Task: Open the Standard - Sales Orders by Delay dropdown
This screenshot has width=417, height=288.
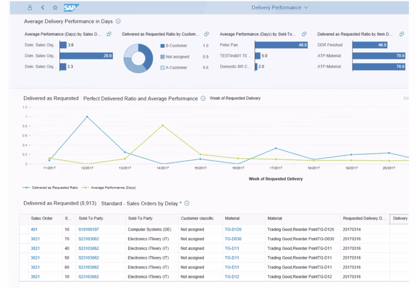Action: (x=187, y=203)
